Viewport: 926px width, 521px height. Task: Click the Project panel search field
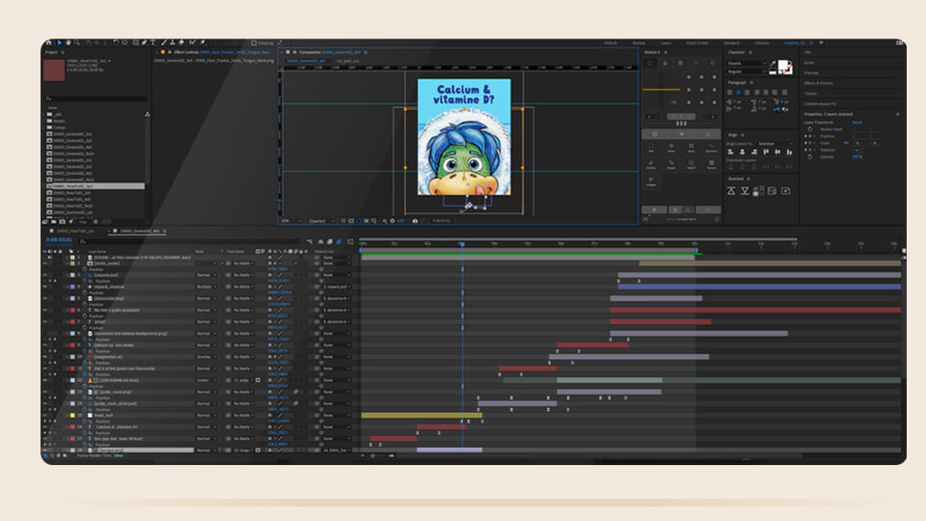(x=95, y=98)
